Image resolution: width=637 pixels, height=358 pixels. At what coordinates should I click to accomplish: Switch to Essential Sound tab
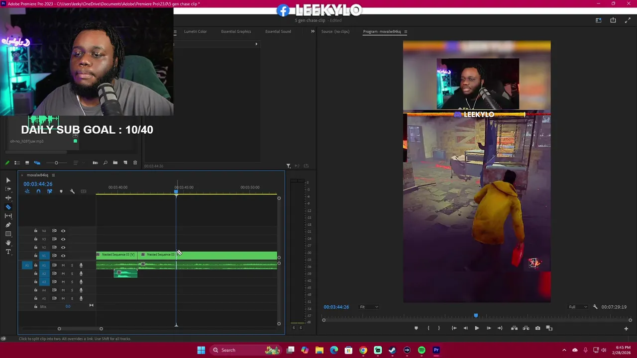(x=278, y=31)
